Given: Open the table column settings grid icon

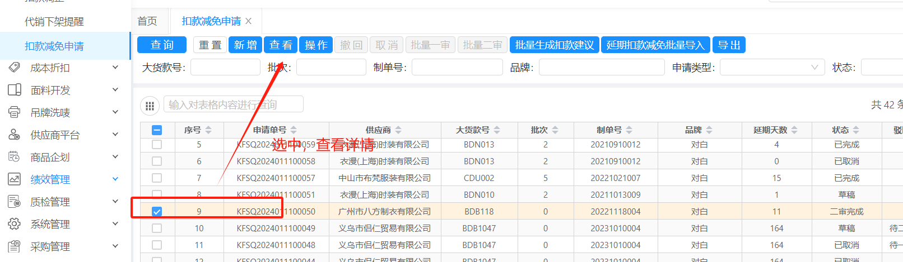Looking at the screenshot, I should (x=150, y=105).
